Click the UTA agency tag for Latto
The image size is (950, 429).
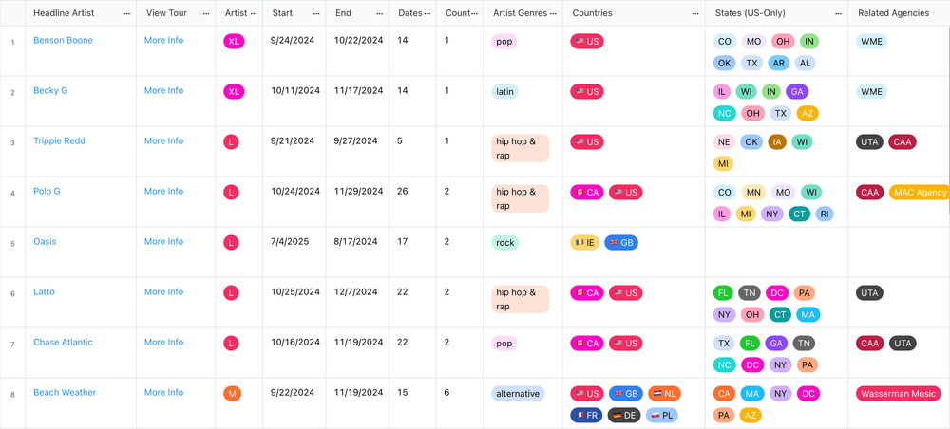tap(869, 293)
